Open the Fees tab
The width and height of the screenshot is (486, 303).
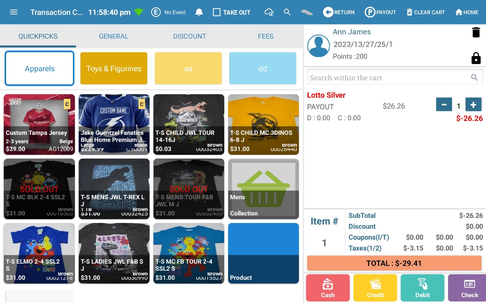point(265,36)
